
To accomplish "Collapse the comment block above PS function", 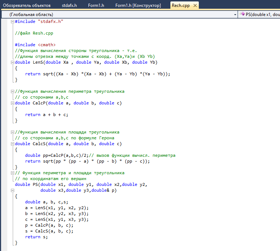I will point(12,173).
